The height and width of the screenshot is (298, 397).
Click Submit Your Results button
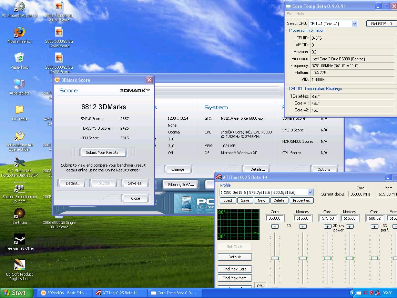(x=103, y=152)
